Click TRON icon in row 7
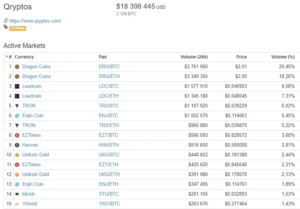Screen dimensions: 300x209 coord(17,126)
